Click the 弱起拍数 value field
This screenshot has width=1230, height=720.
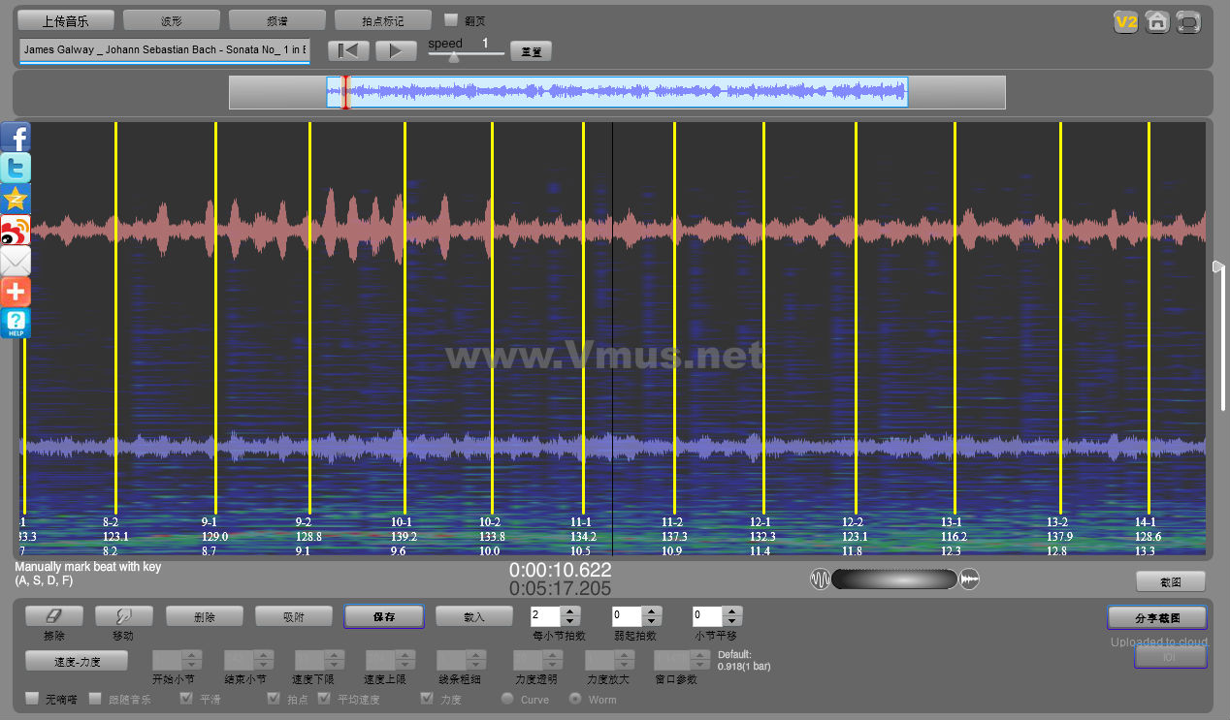[628, 616]
